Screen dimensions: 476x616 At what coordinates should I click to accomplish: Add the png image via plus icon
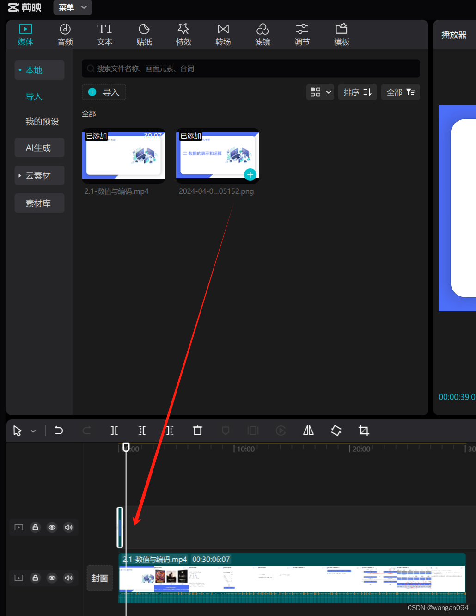[250, 174]
